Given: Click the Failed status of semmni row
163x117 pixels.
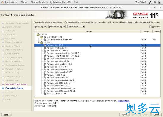Looking at the screenshot, I should [143, 40].
